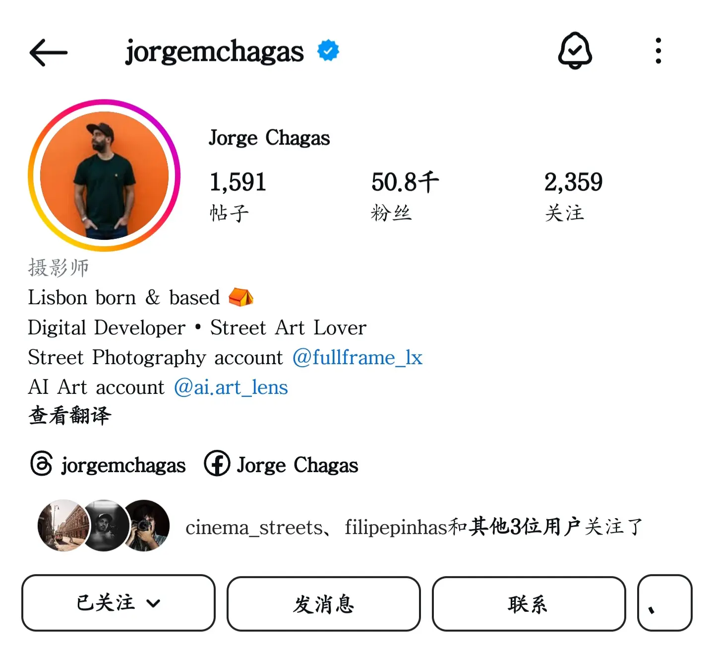View Jorge Chagas profile picture story

(x=104, y=175)
